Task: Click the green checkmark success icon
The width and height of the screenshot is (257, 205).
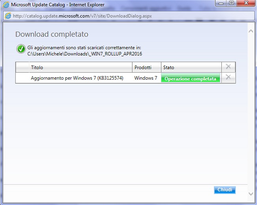Action: pyautogui.click(x=21, y=49)
